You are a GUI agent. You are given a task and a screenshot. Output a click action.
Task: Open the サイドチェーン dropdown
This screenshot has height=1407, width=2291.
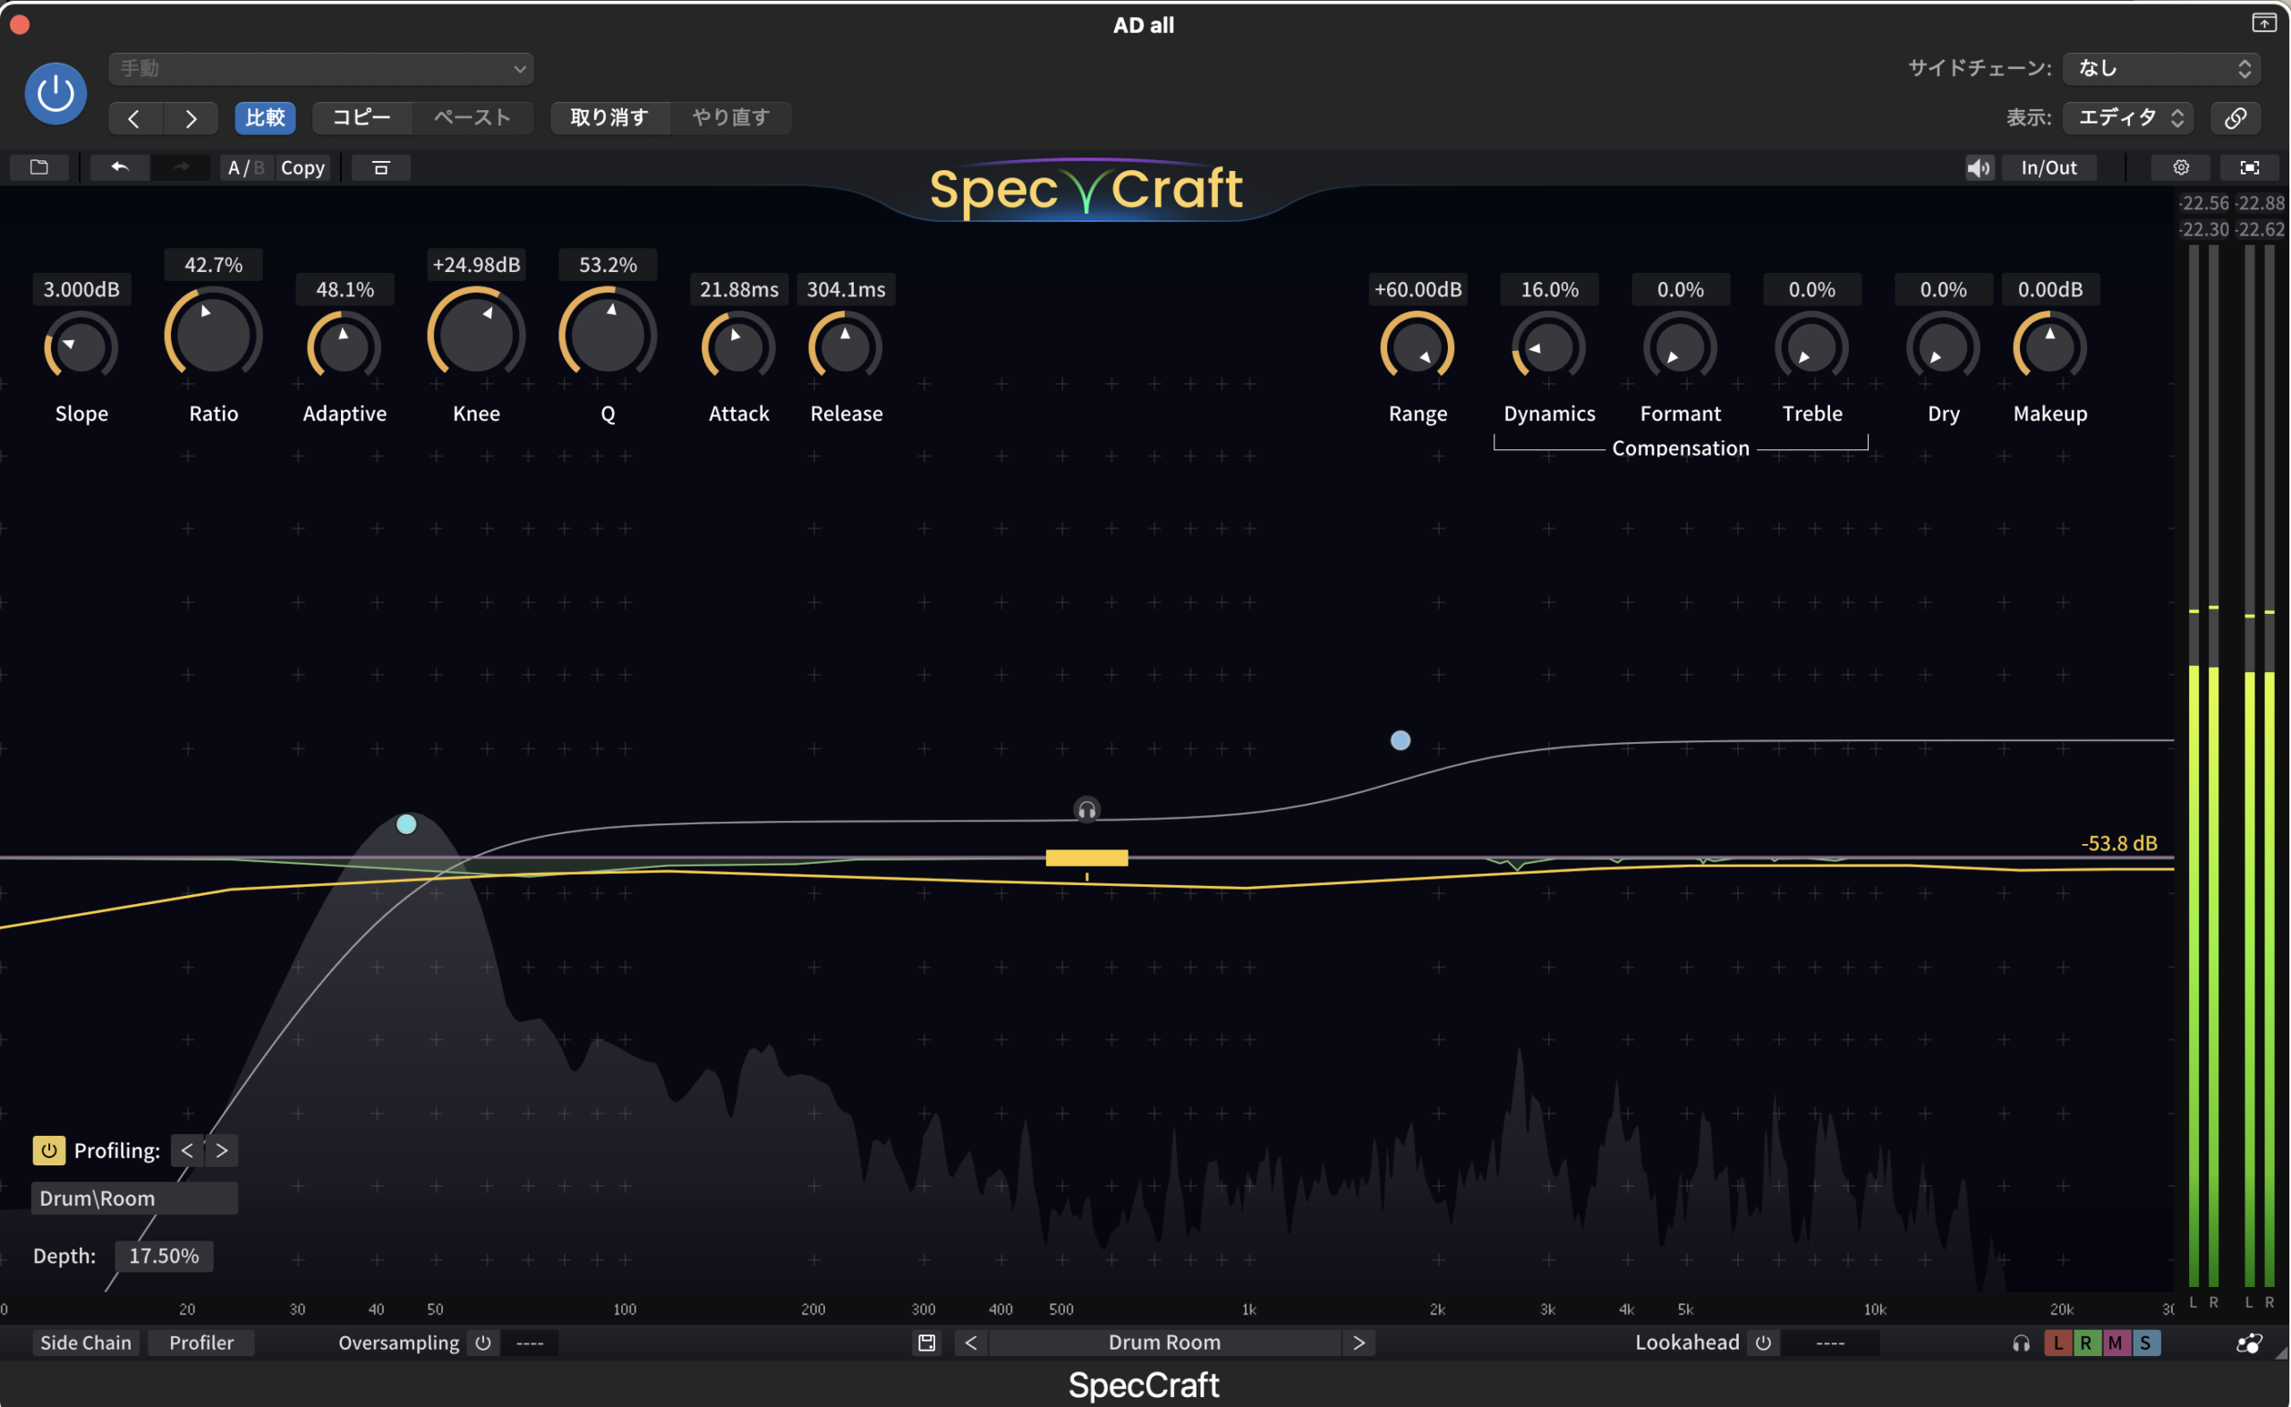[2162, 68]
